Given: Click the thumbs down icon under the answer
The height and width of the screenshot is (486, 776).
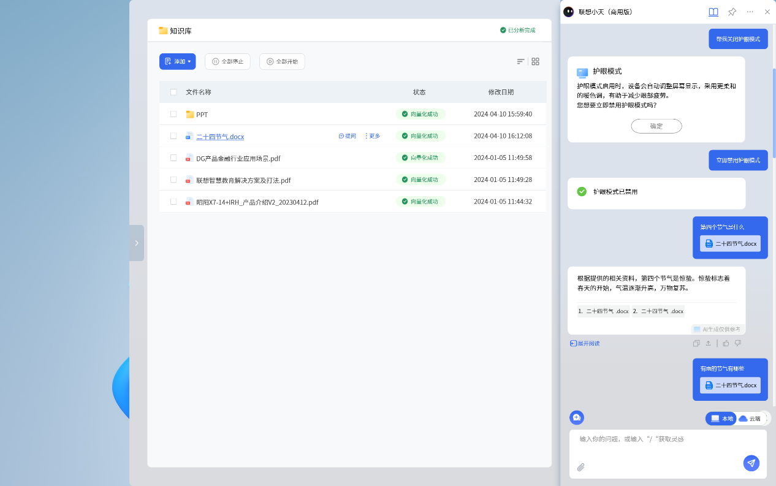Looking at the screenshot, I should click(738, 343).
